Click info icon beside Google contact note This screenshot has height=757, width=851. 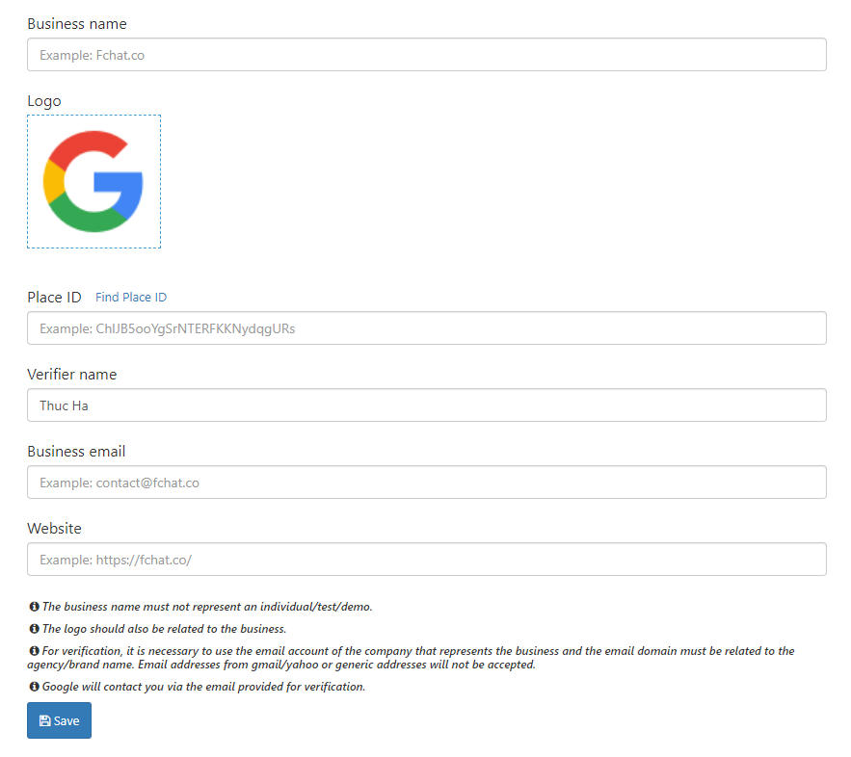34,687
